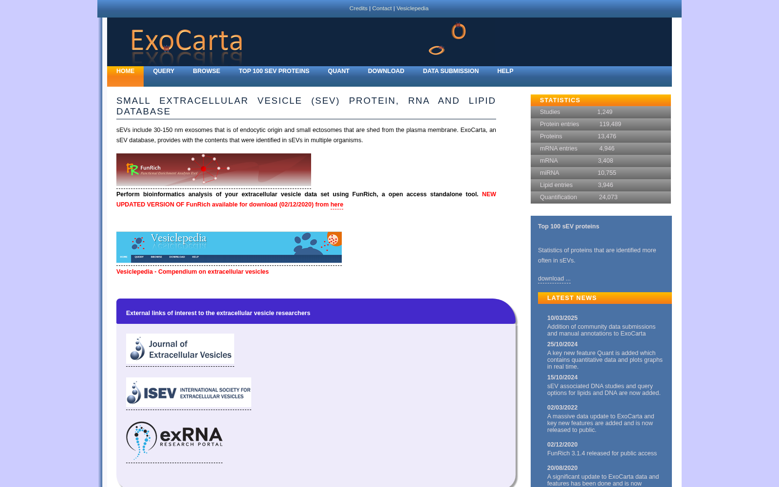Click the 'External links of interest' heading

coord(218,313)
